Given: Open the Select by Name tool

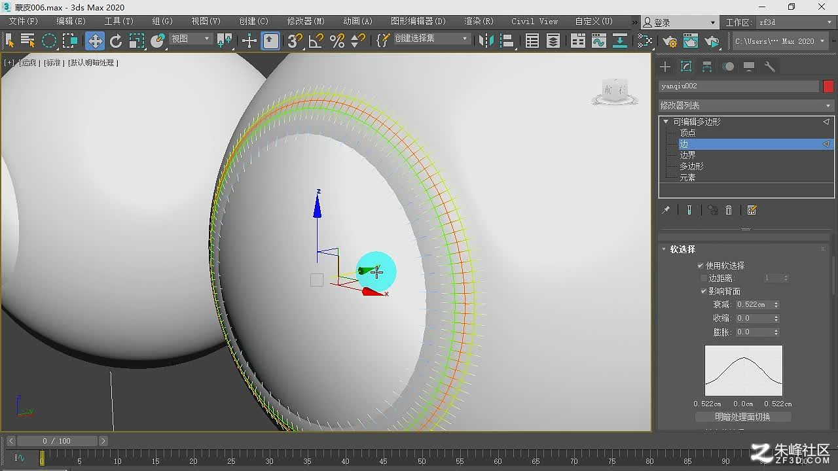Looking at the screenshot, I should coord(27,41).
